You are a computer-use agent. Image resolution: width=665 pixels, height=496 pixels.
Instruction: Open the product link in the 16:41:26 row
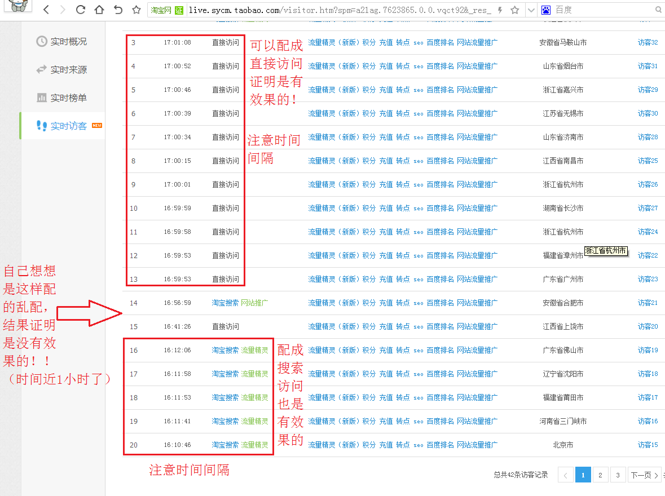pyautogui.click(x=403, y=327)
